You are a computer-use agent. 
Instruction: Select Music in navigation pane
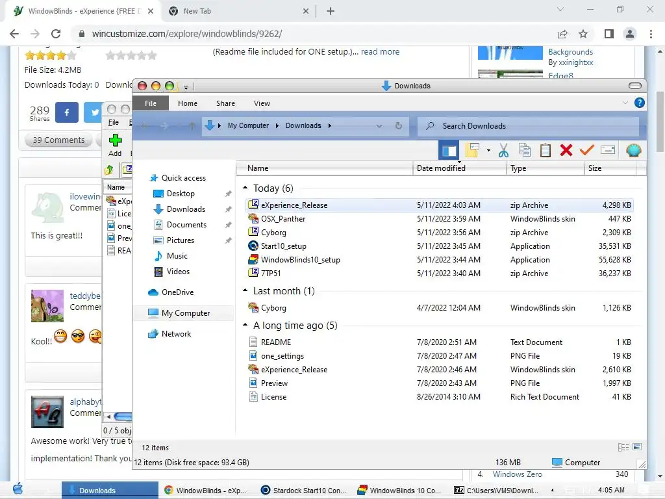[x=177, y=256]
